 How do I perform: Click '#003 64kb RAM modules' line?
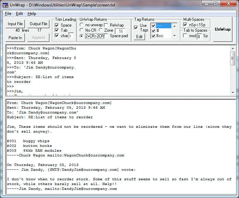[34, 151]
